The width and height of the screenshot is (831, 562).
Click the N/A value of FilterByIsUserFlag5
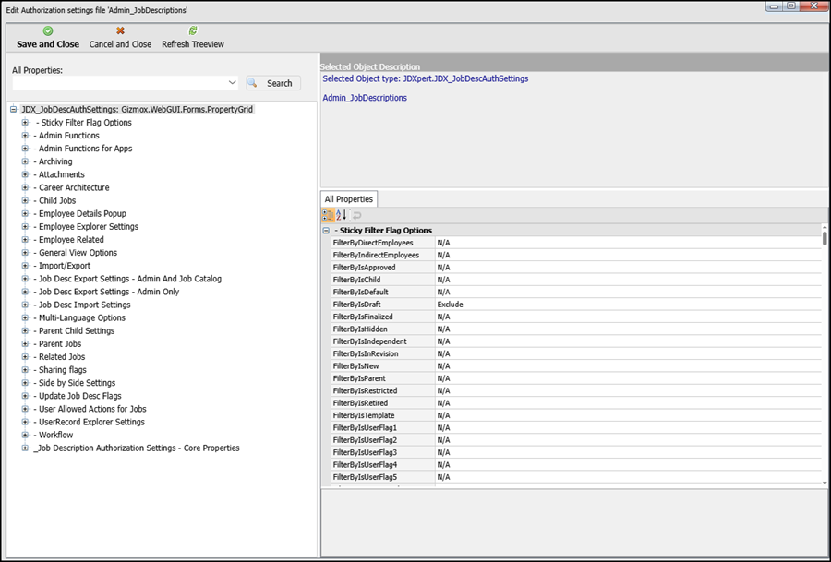coord(443,477)
